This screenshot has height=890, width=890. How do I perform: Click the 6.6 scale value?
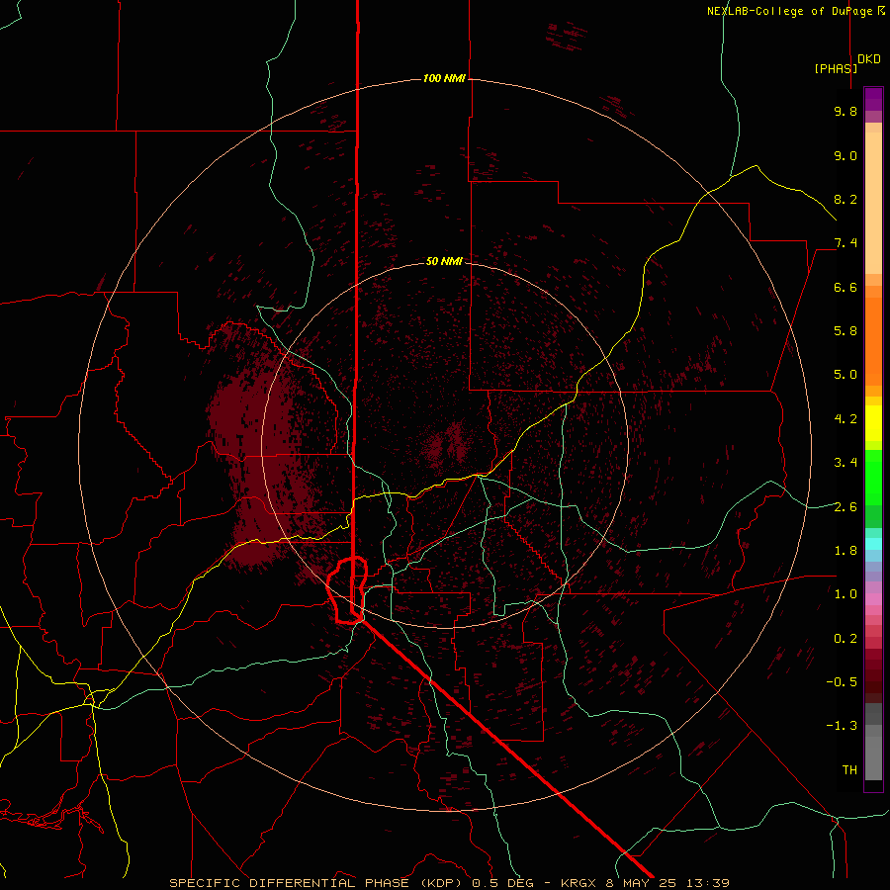[845, 287]
